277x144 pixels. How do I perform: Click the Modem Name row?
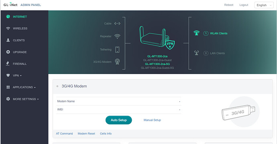(118, 101)
